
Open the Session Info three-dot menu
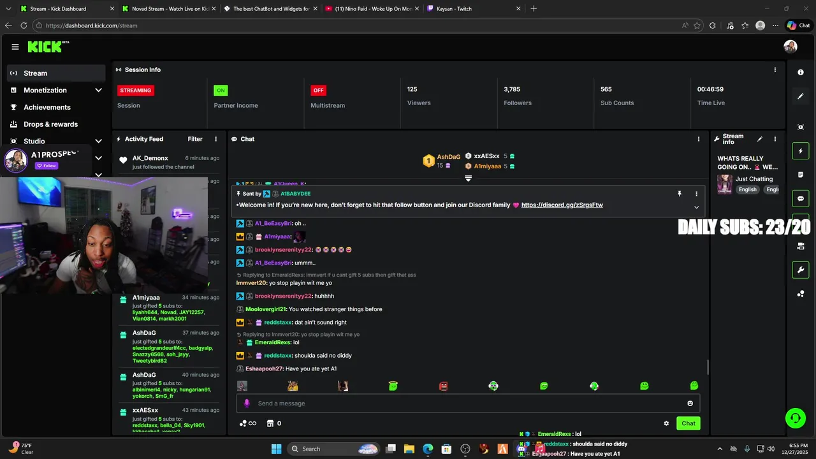click(x=775, y=69)
